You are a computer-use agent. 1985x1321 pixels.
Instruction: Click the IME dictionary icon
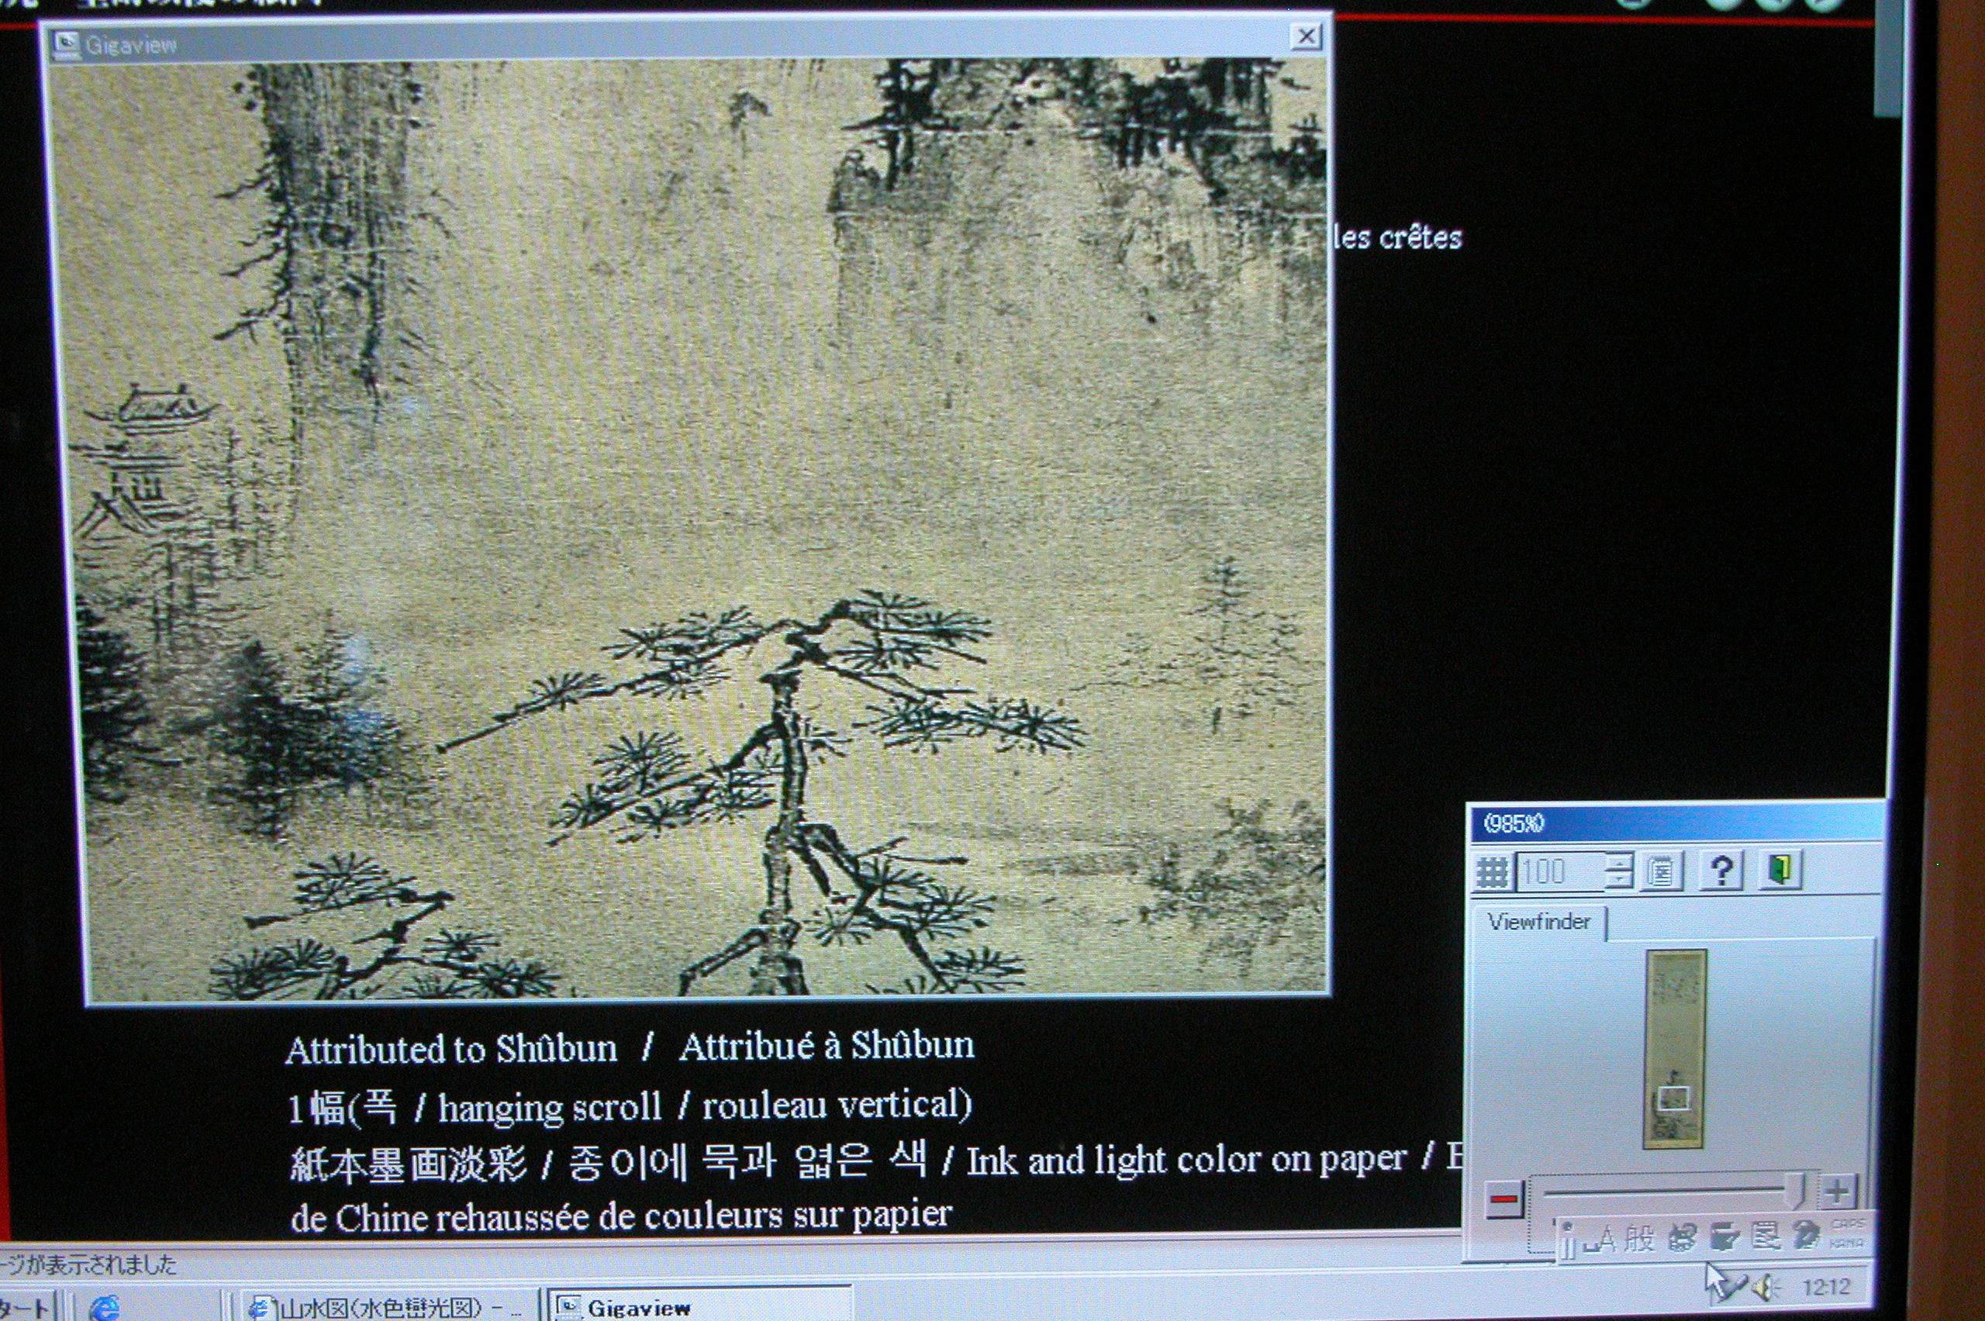[1766, 1235]
